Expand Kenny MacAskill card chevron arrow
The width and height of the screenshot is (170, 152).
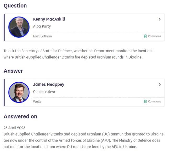[x=160, y=19]
